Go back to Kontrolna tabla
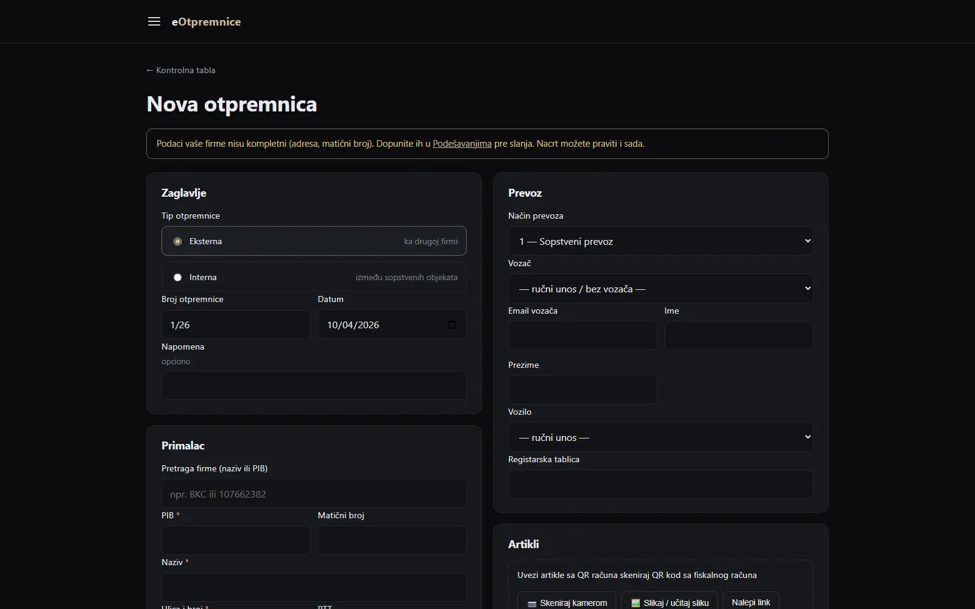 tap(181, 70)
